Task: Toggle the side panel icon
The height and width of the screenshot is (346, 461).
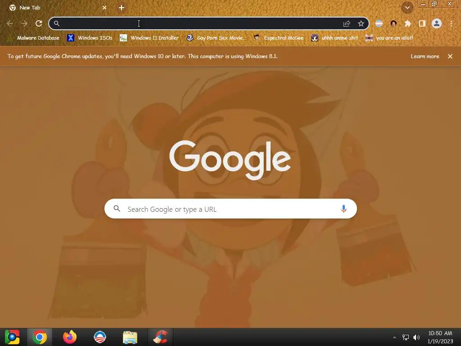Action: 422,23
